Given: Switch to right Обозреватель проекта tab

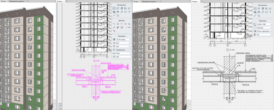Looking at the screenshot, I should (149, 1).
